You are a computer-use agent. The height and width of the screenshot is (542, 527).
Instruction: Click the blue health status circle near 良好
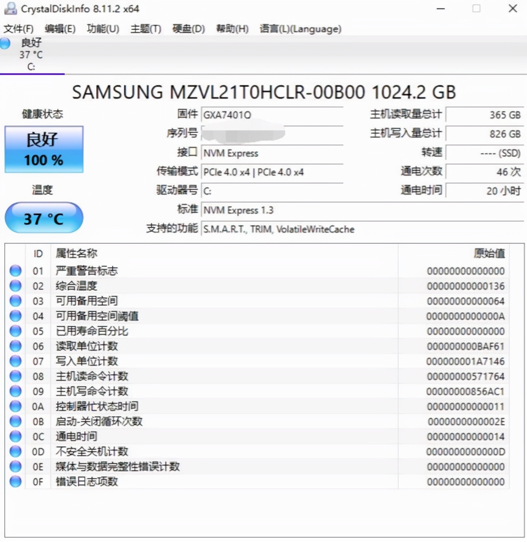[x=6, y=44]
